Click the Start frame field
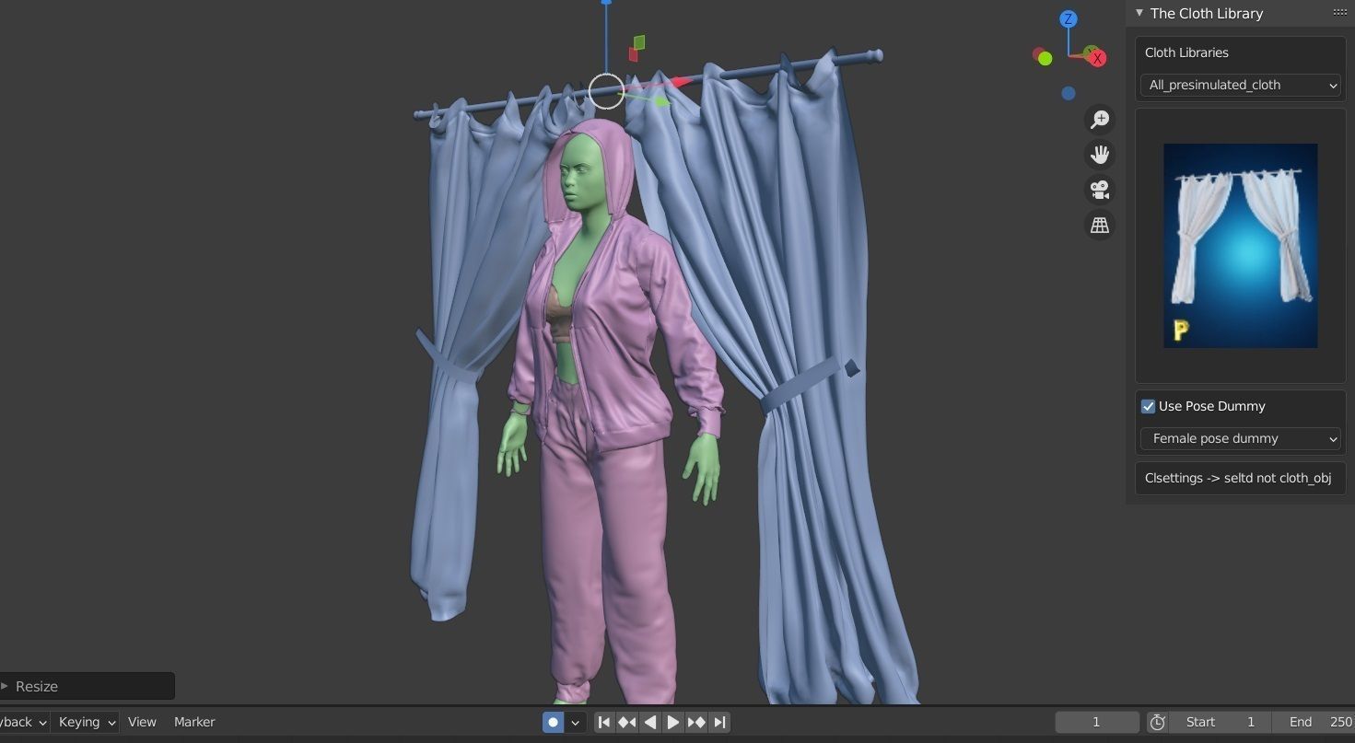Screen dimensions: 1355x743 click(x=1221, y=722)
